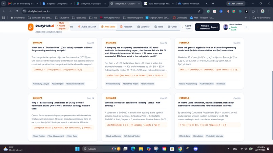The width and height of the screenshot is (273, 153).
Task: Show more bookmarks chevron
Action: tap(246, 18)
